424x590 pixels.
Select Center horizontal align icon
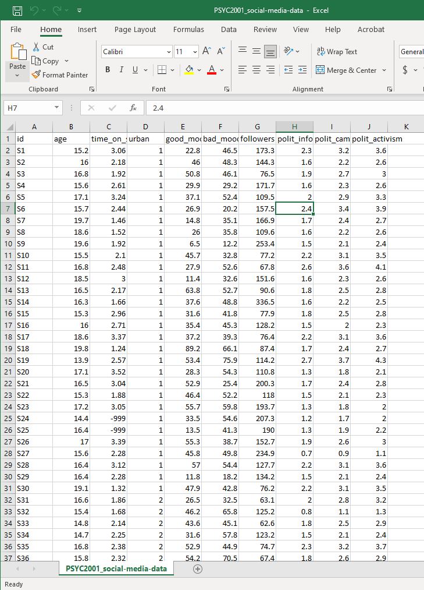pyautogui.click(x=256, y=70)
